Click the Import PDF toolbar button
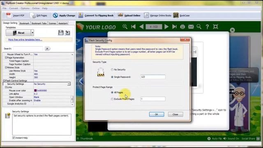Screen dimensions: 263x148 [16, 16]
